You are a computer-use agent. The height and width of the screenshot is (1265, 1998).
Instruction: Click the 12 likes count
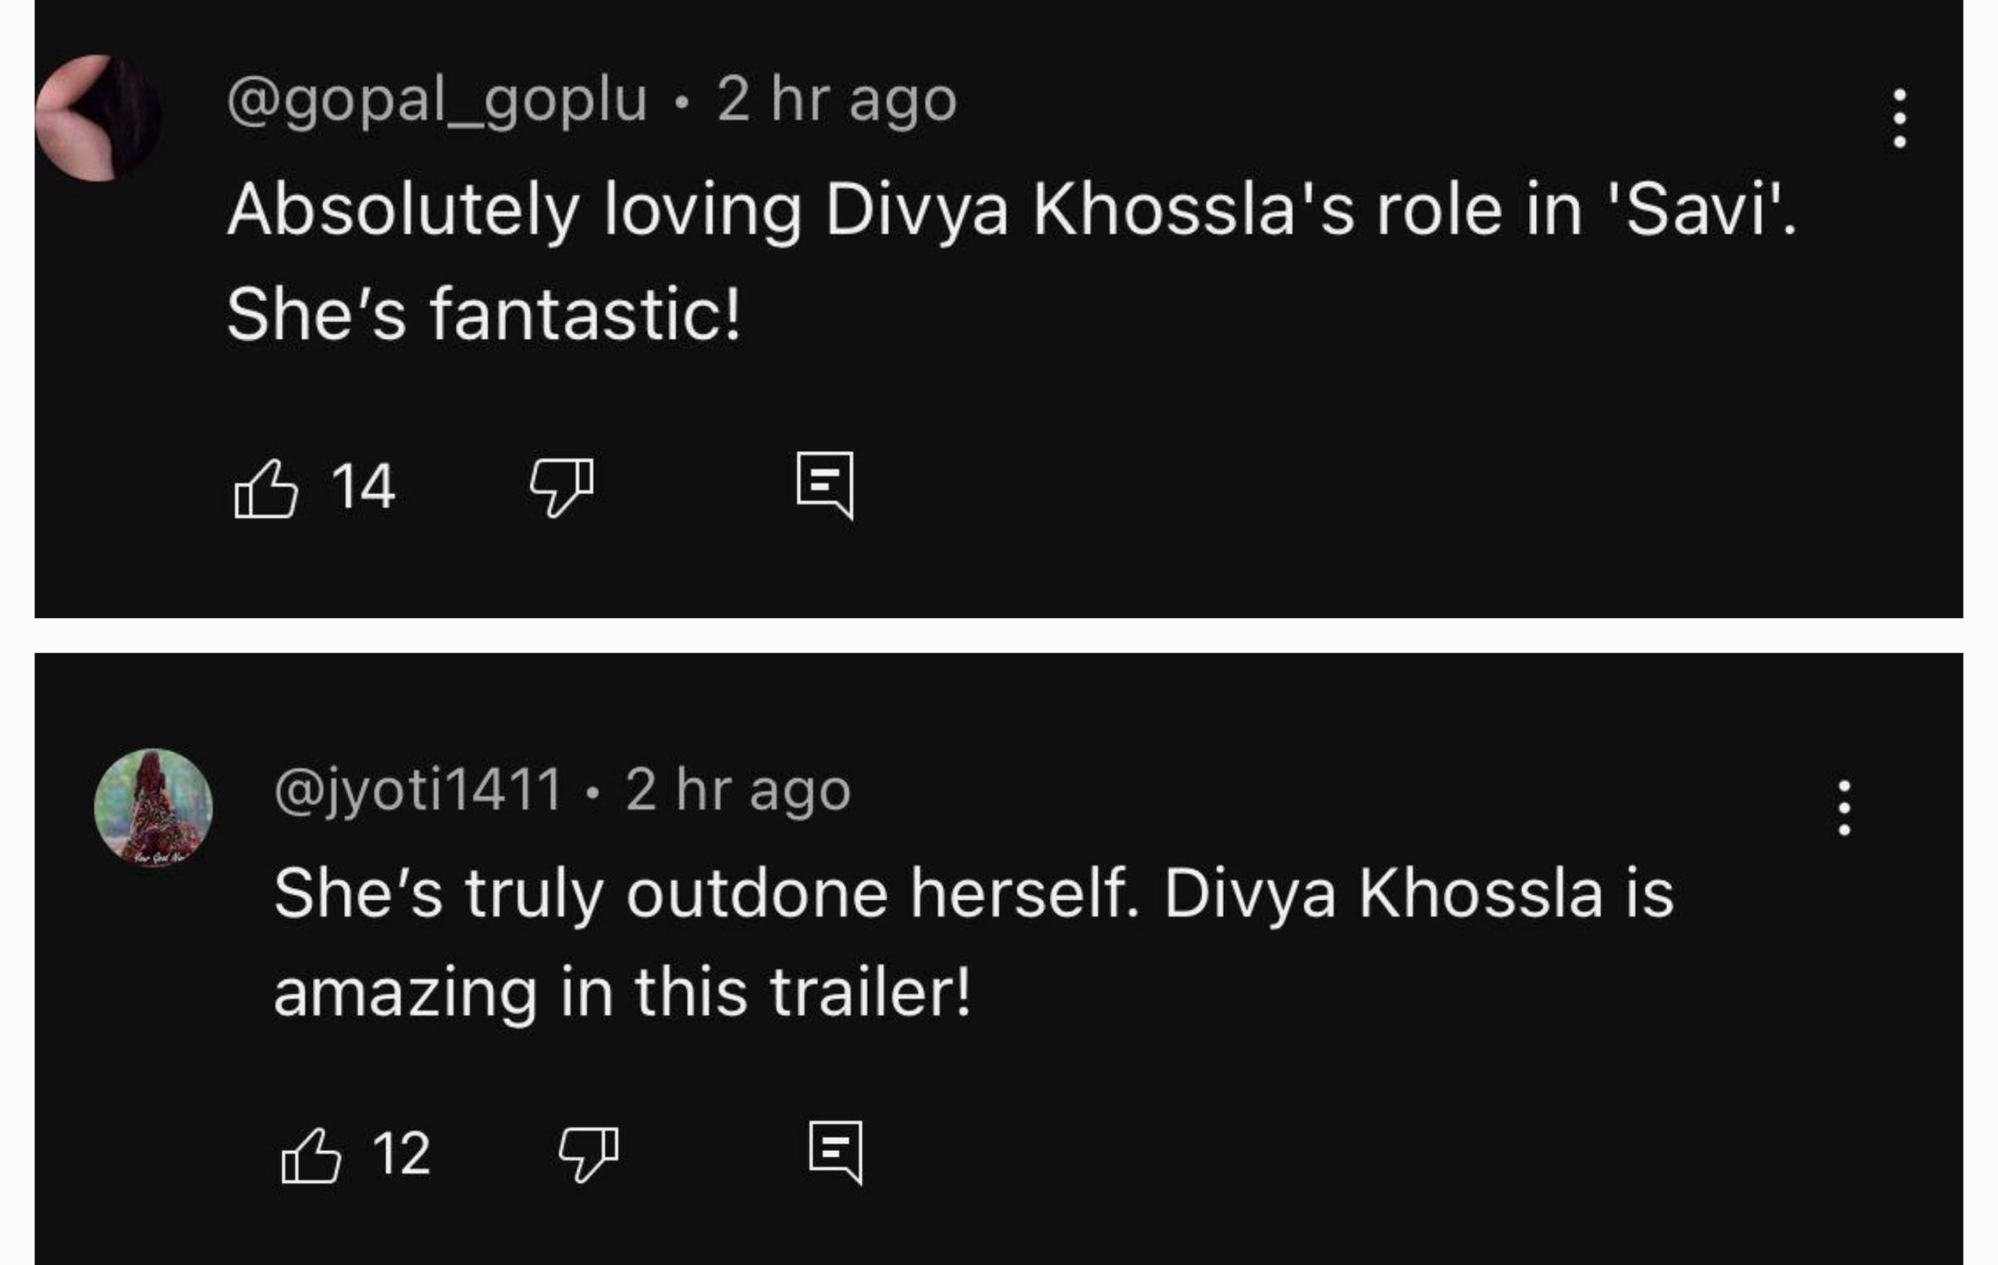(402, 1154)
